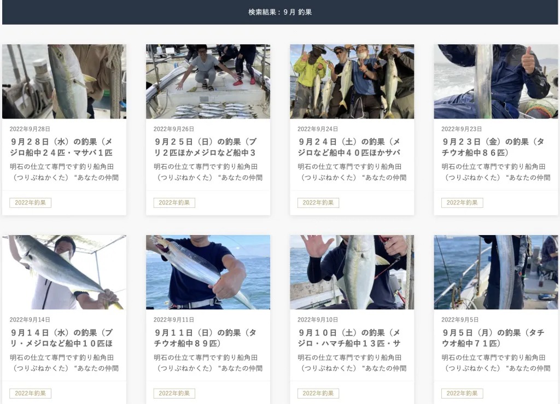
Task: Open article titled 9月10日（土）の釣果
Action: pos(349,338)
